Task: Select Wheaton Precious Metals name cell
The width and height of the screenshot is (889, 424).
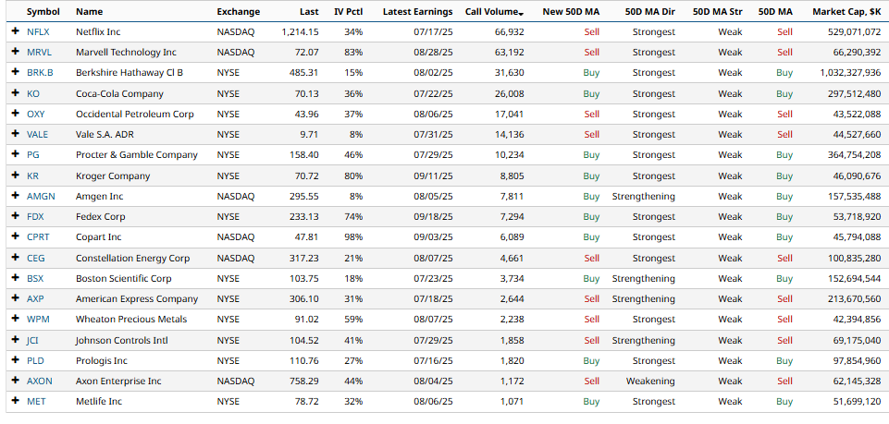Action: (x=131, y=319)
